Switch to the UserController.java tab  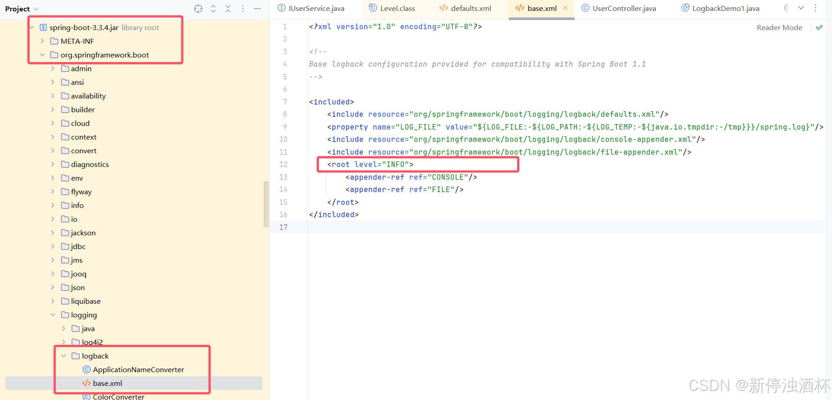point(619,8)
